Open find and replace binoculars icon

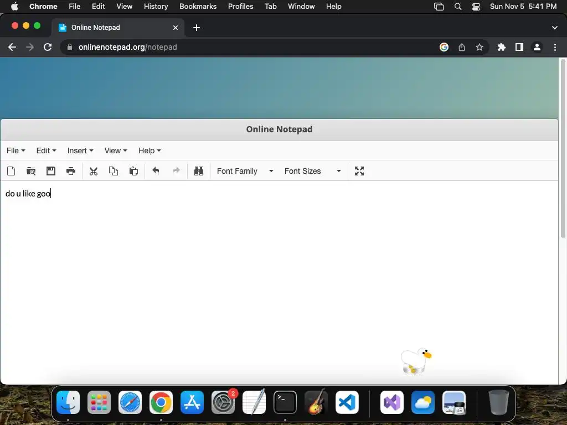tap(199, 171)
